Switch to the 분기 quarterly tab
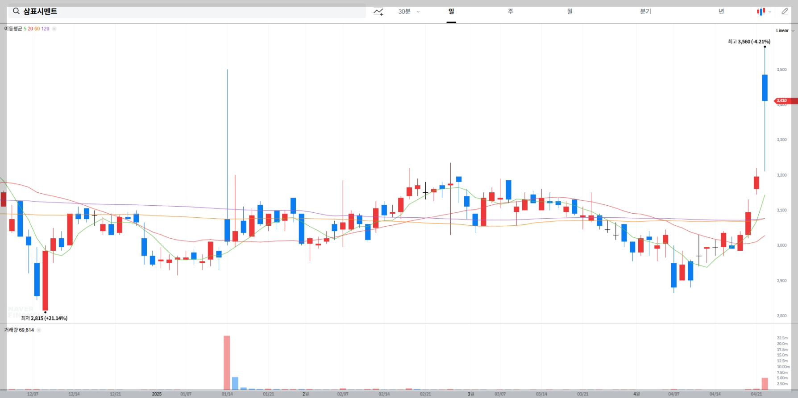The height and width of the screenshot is (398, 798). coord(645,12)
